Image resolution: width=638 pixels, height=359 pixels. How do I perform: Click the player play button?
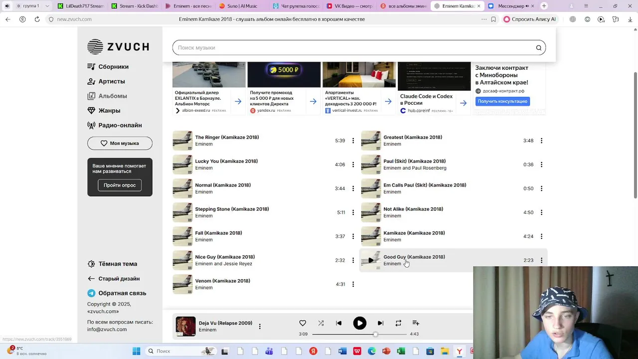click(x=359, y=323)
